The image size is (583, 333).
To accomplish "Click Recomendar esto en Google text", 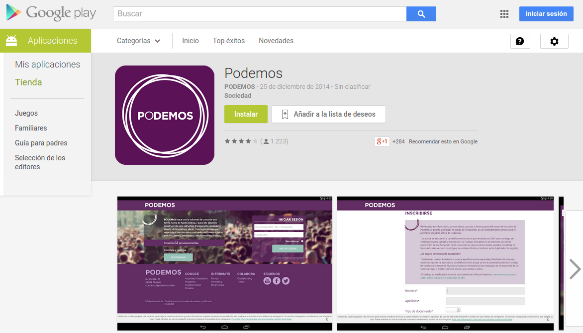I will [x=443, y=141].
